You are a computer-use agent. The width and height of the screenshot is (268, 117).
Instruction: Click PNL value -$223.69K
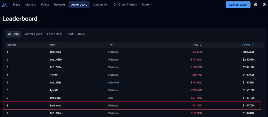point(196,90)
